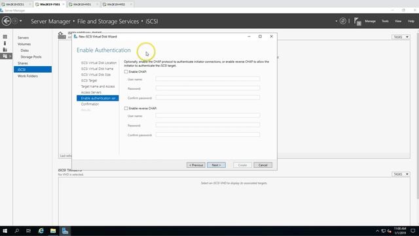The image size is (419, 236).
Task: Go to Confirmation wizard step
Action: (90, 104)
